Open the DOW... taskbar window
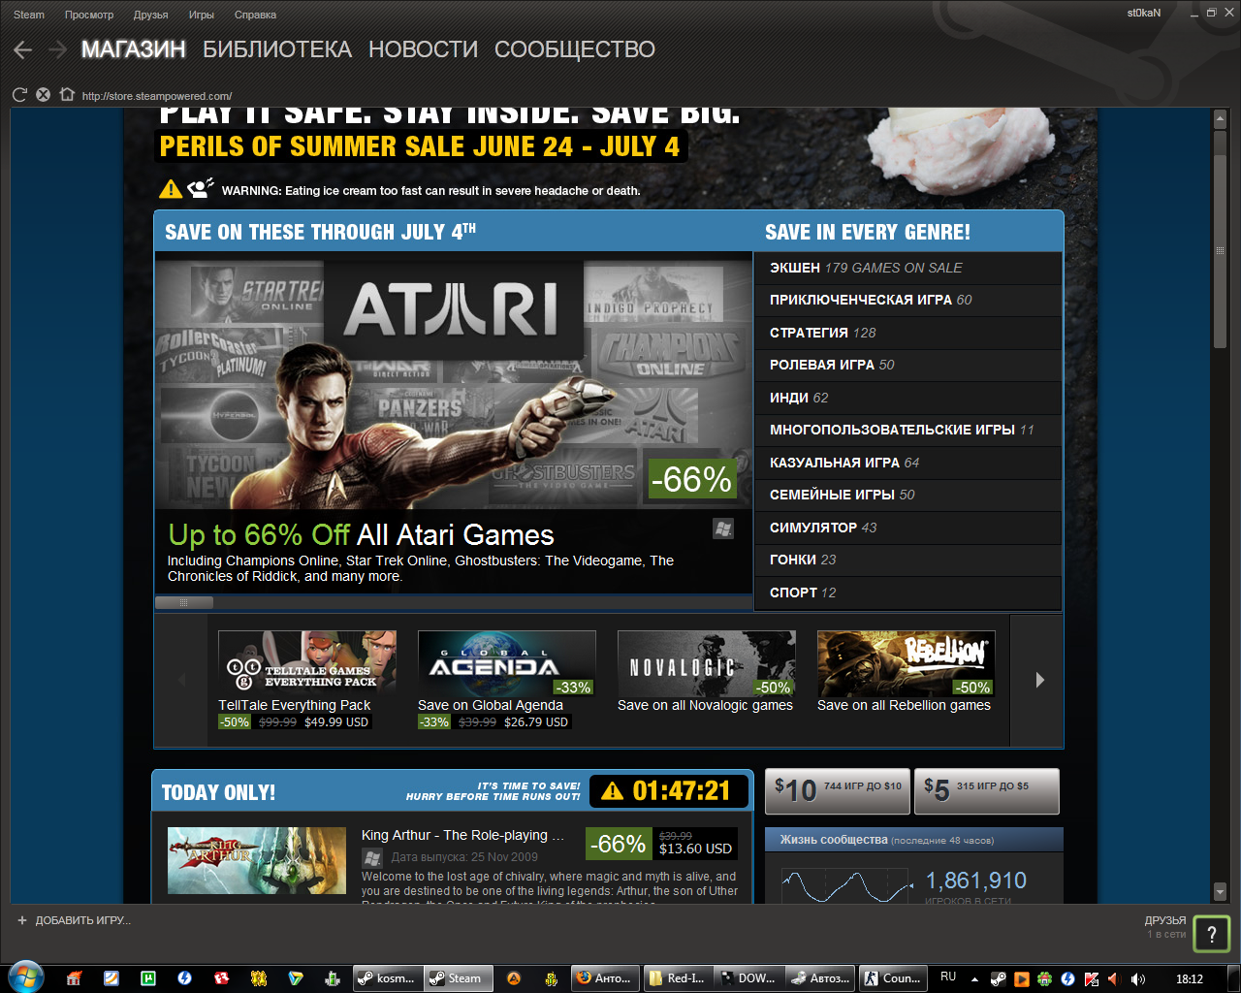This screenshot has height=993, width=1241. [x=748, y=978]
